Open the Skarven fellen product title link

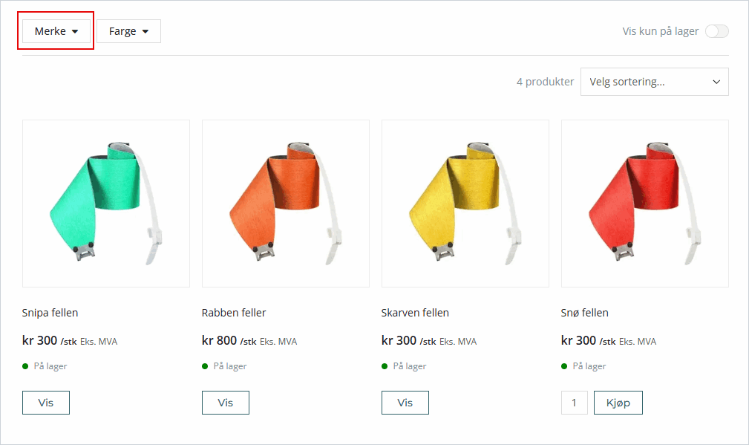pyautogui.click(x=415, y=313)
